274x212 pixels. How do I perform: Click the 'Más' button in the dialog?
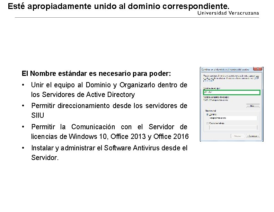(x=253, y=106)
